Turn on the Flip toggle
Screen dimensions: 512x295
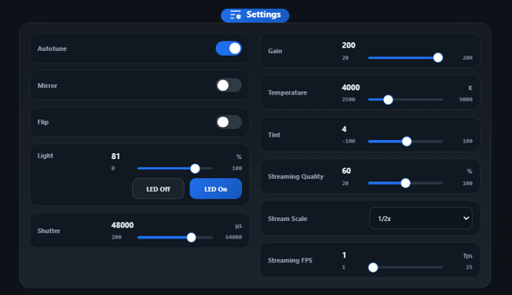coord(229,122)
